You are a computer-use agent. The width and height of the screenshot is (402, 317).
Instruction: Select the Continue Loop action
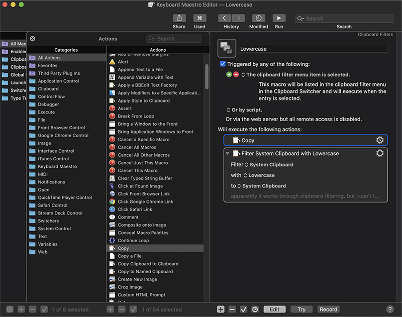155,240
